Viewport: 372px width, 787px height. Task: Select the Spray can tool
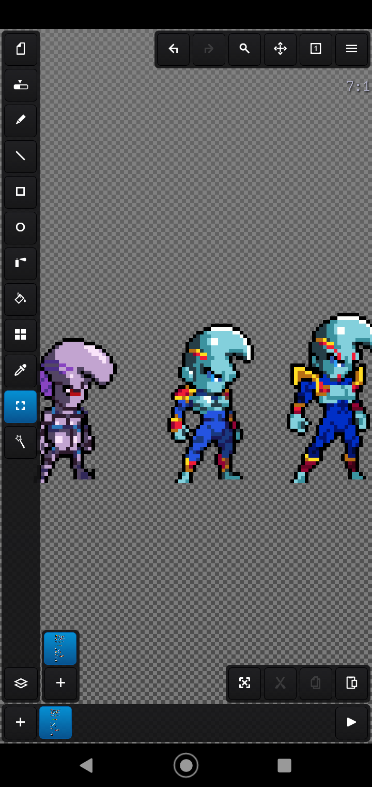(x=21, y=264)
